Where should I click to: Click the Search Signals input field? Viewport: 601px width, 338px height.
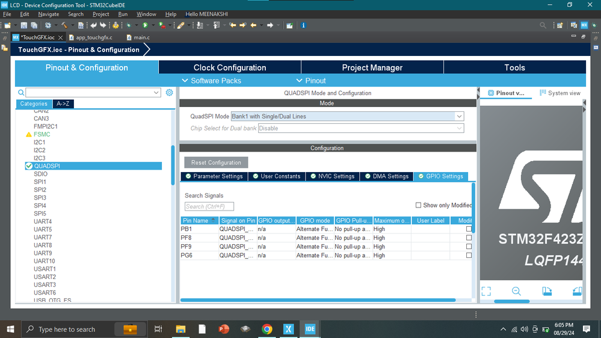pos(209,206)
